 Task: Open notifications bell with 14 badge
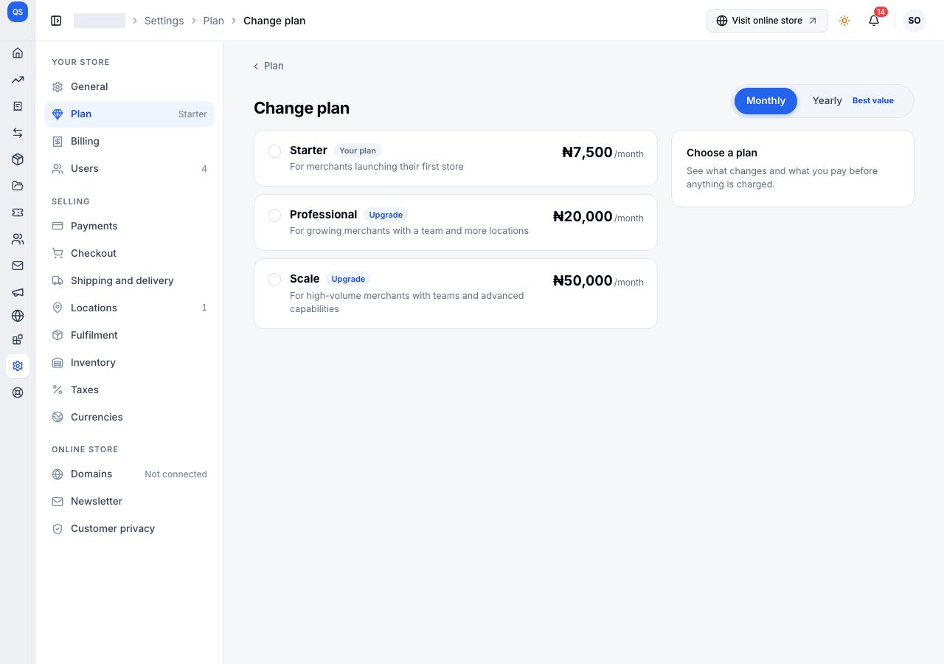[x=874, y=21]
